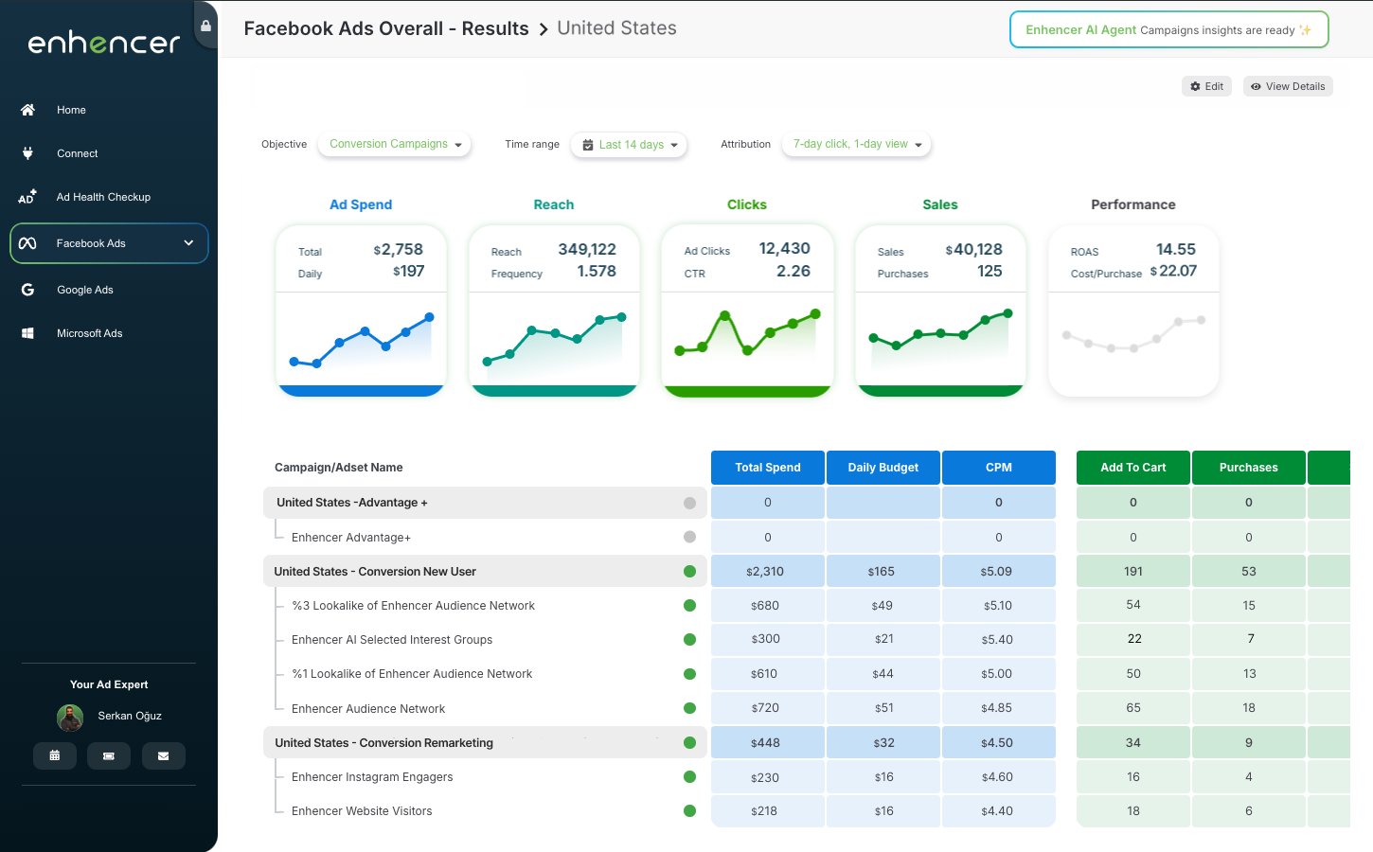
Task: Toggle status of United States - Conversion Remarketing
Action: coord(689,742)
